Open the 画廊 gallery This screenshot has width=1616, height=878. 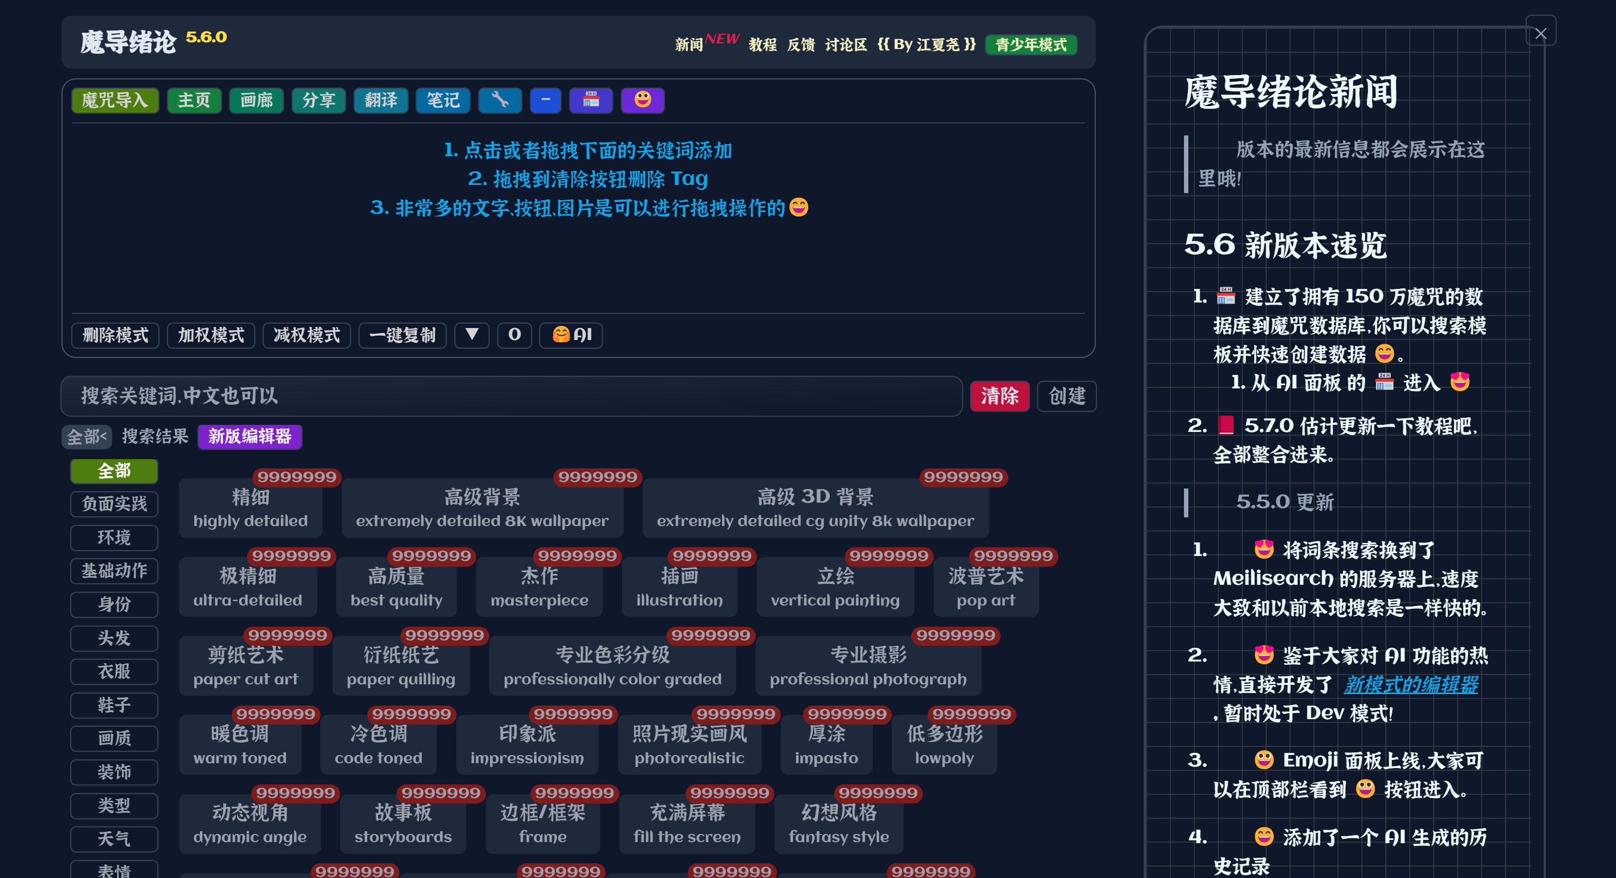point(256,100)
